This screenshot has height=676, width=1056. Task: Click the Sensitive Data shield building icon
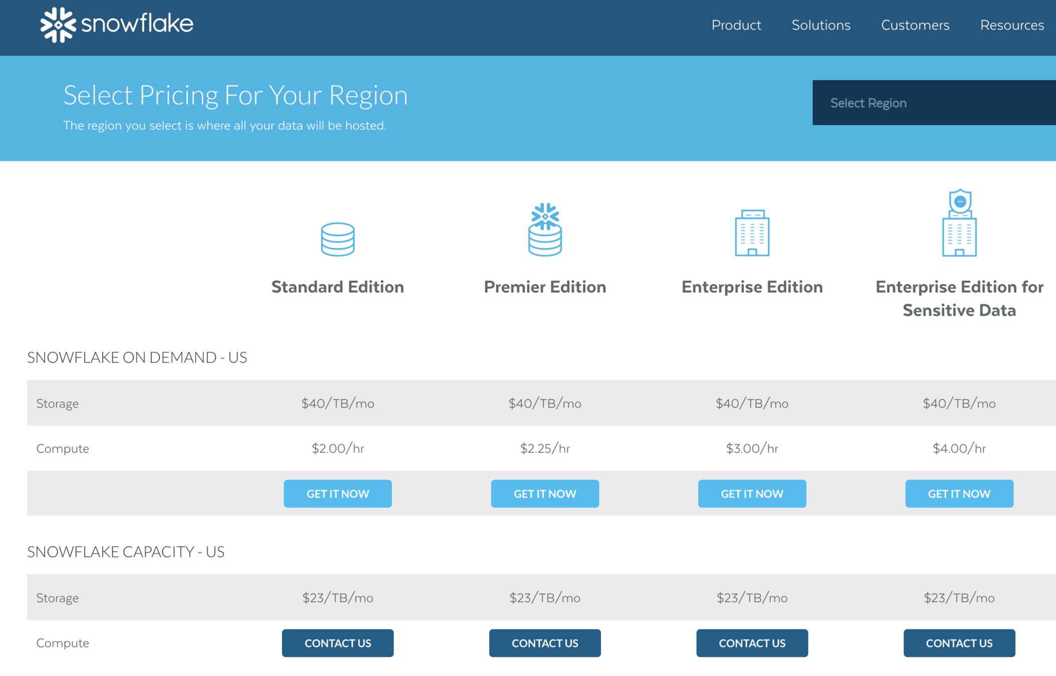(959, 223)
